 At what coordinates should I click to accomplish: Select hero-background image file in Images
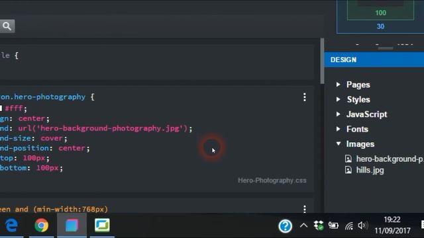(390, 159)
